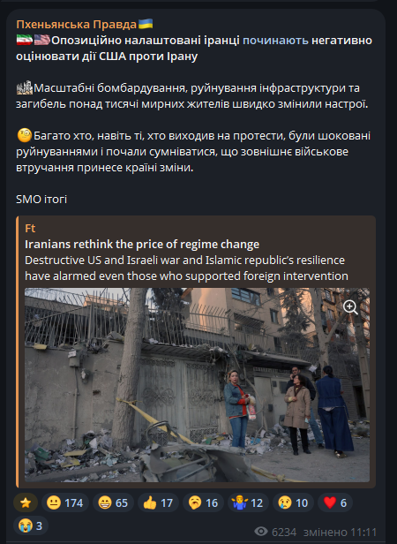
Task: Select the loudly crying reaction with 3
Action: [31, 525]
